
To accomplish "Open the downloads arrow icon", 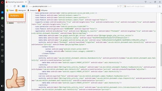I will pyautogui.click(x=160, y=6).
